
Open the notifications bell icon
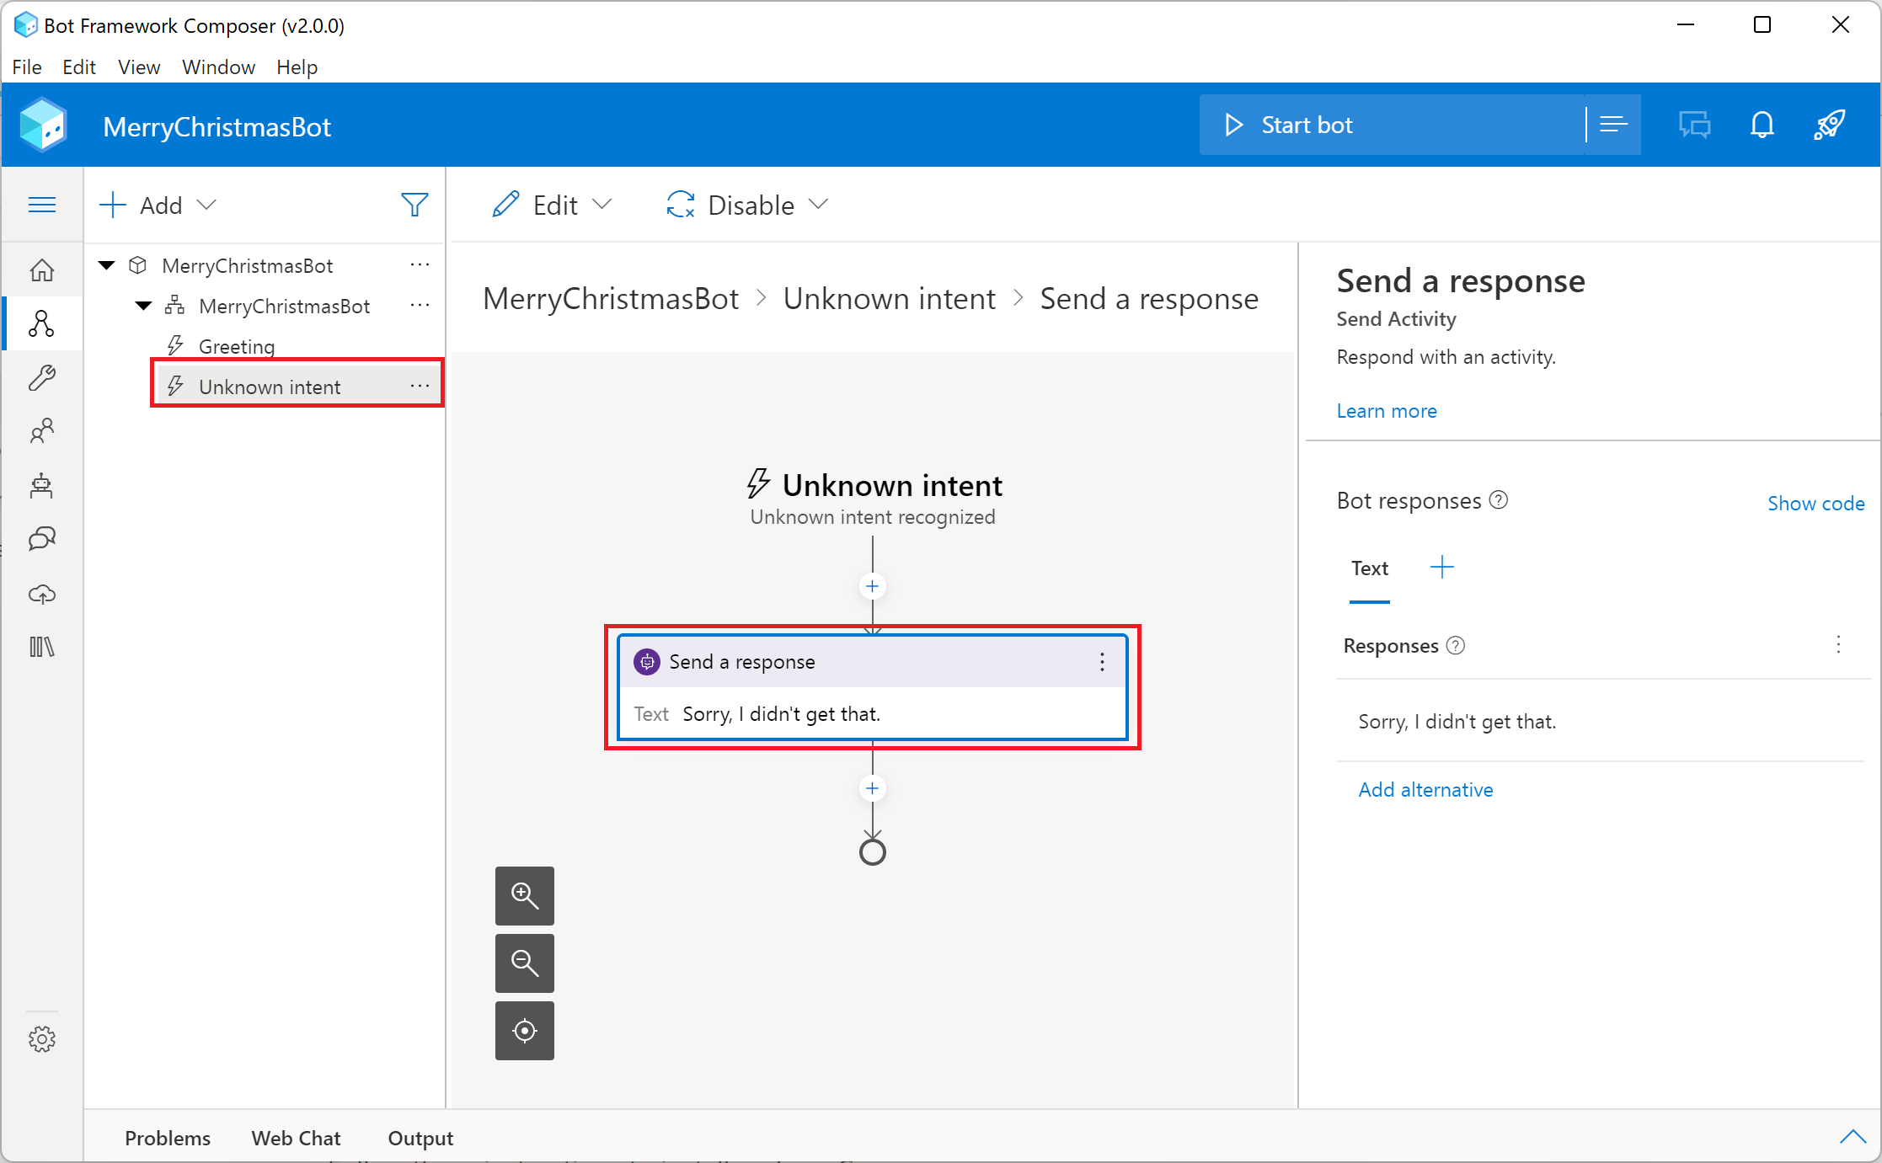1762,125
